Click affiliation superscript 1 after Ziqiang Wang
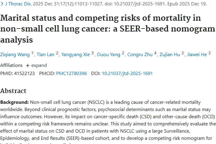The width and height of the screenshot is (216, 144). [x=33, y=53]
